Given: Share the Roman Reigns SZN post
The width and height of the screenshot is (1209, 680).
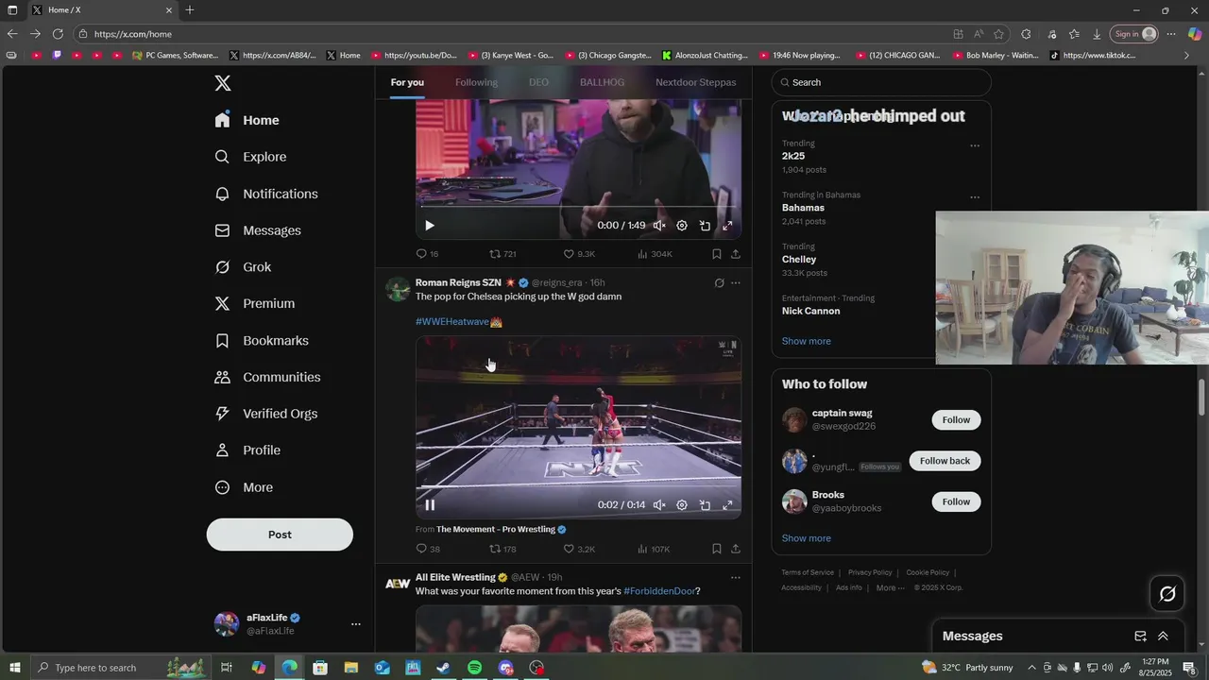Looking at the screenshot, I should [x=736, y=549].
